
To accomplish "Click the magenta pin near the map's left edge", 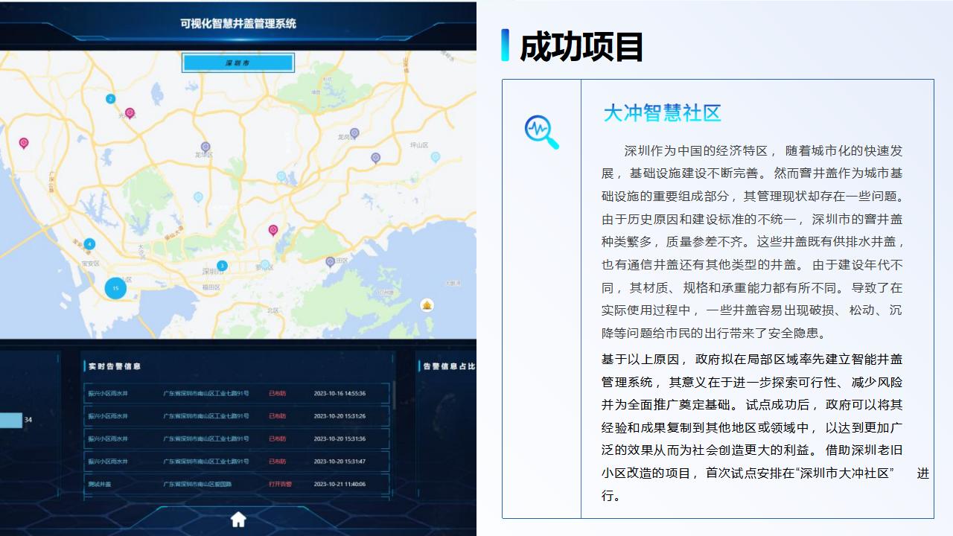I will point(24,142).
